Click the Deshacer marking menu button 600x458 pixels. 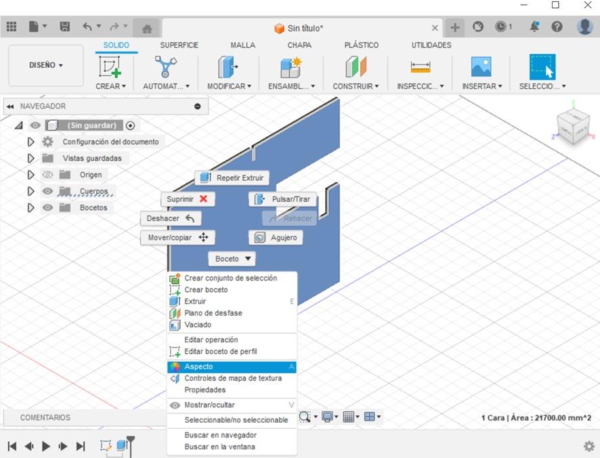click(x=171, y=218)
